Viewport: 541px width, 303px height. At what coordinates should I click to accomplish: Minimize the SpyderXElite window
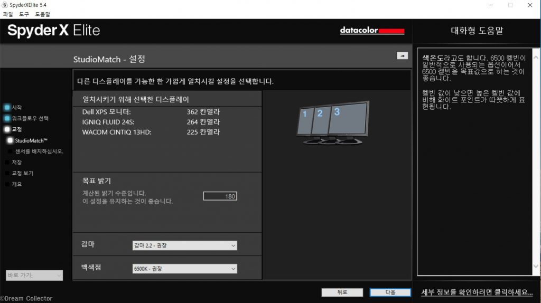491,5
